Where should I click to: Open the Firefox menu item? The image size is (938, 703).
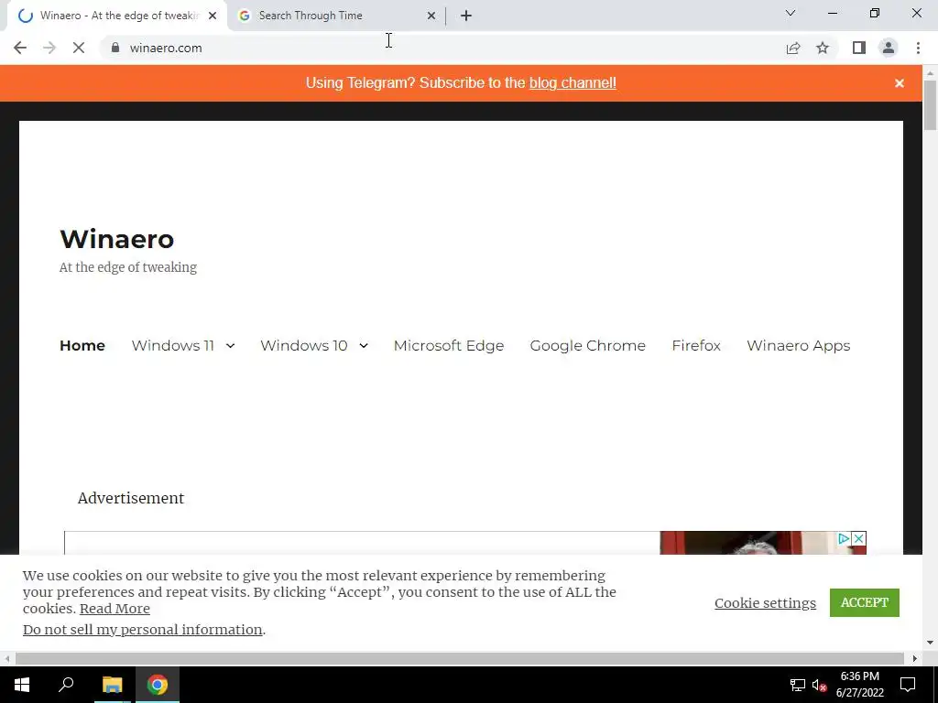coord(696,345)
